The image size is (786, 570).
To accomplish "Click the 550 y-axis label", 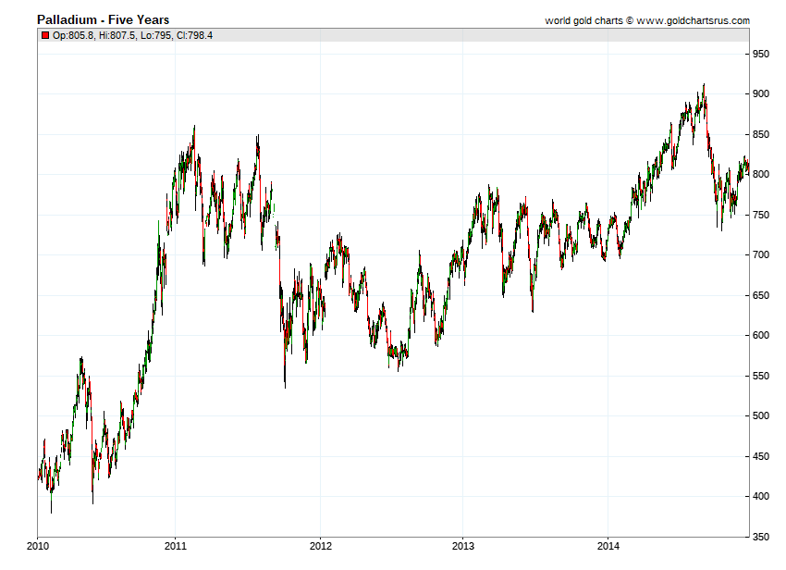I will tap(761, 376).
